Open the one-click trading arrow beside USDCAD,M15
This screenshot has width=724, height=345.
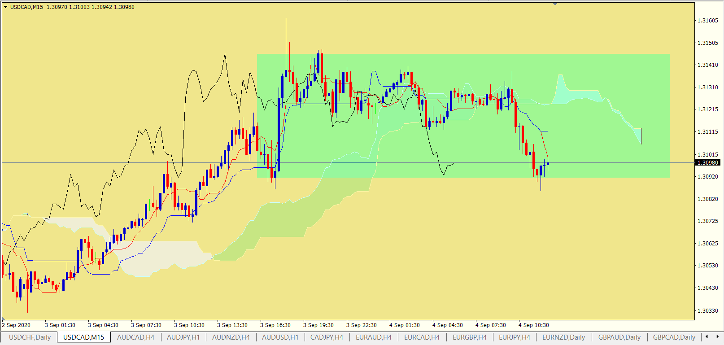(6, 7)
